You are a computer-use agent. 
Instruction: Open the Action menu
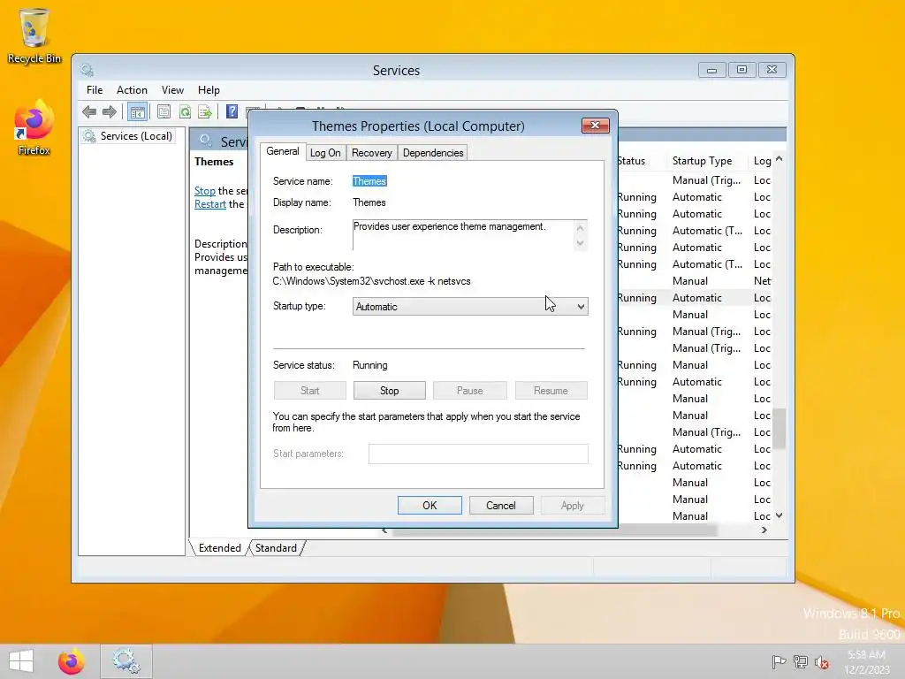pyautogui.click(x=133, y=90)
